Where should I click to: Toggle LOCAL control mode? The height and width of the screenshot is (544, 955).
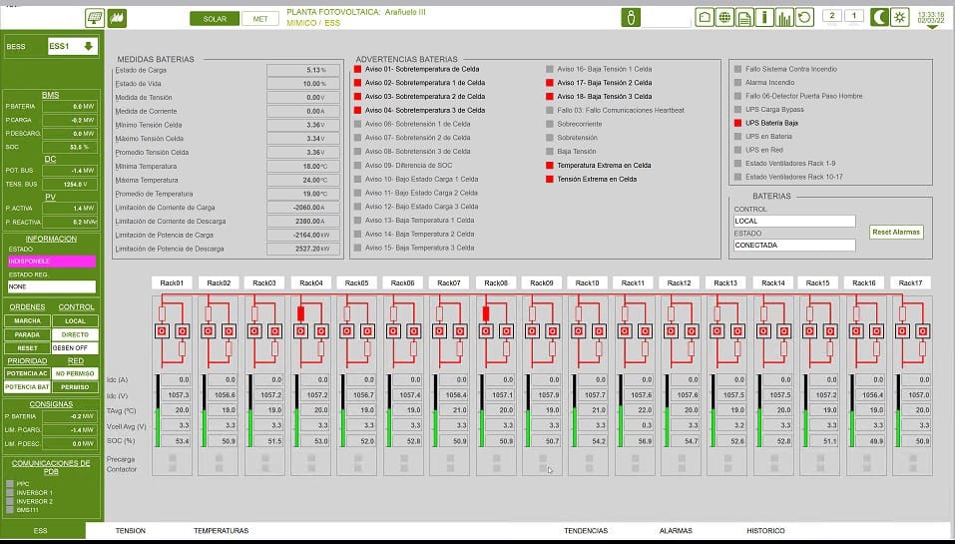(x=75, y=320)
